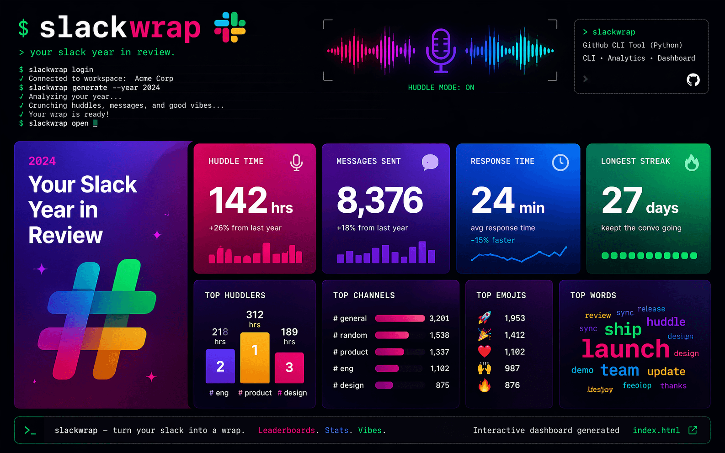Click the word 'launch' in Top Words

(x=625, y=349)
